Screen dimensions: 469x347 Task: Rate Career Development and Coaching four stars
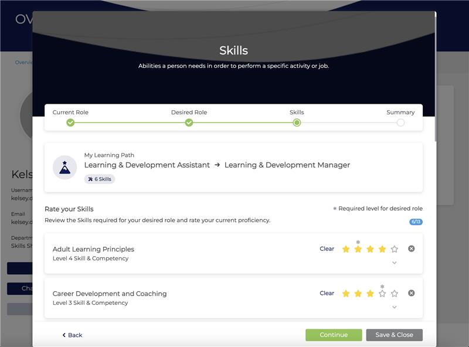pyautogui.click(x=382, y=293)
